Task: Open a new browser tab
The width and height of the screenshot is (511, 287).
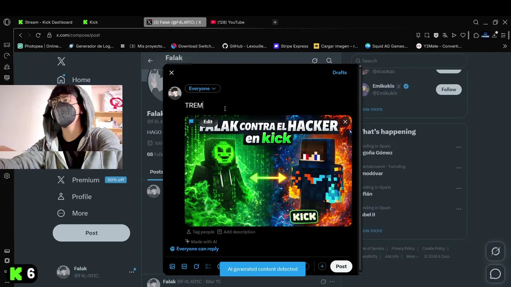Action: (275, 22)
